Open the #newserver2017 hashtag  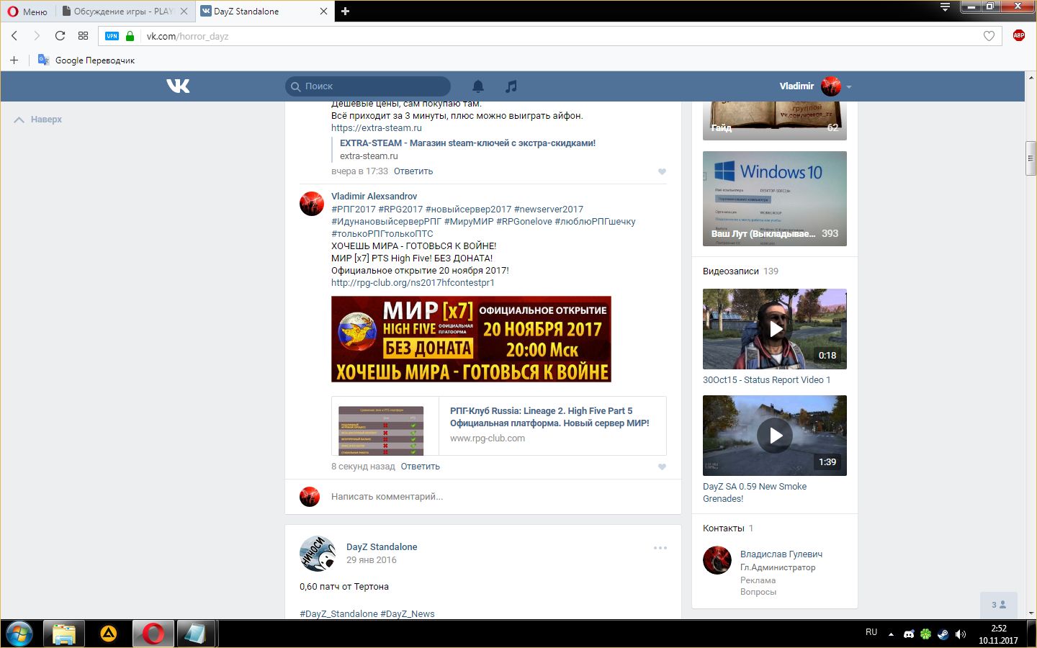point(549,210)
